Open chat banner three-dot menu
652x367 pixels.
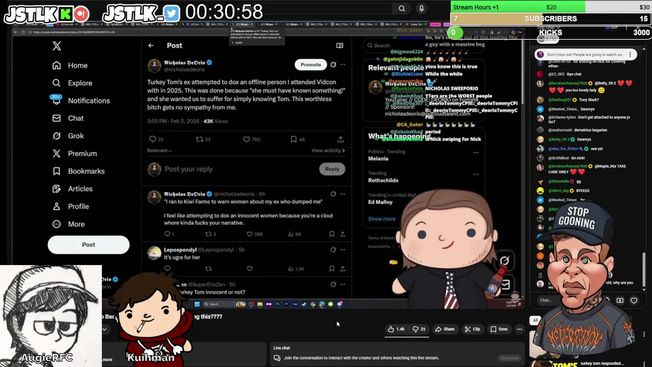(x=630, y=55)
